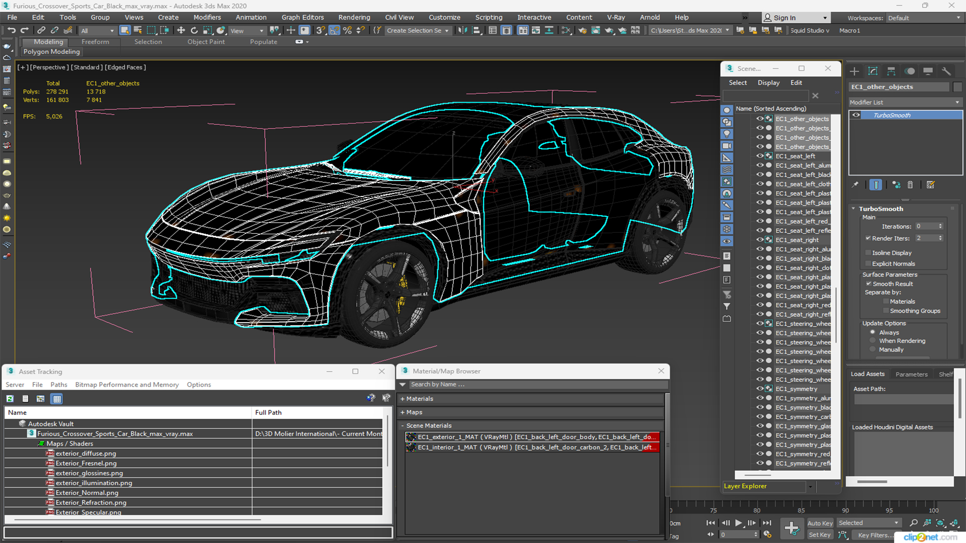Open Render Setup teapot icon
The height and width of the screenshot is (543, 966).
(x=583, y=31)
